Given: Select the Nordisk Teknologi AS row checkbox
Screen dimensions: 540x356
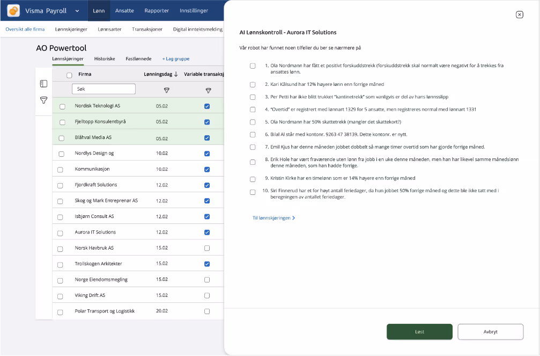Looking at the screenshot, I should pyautogui.click(x=62, y=107).
